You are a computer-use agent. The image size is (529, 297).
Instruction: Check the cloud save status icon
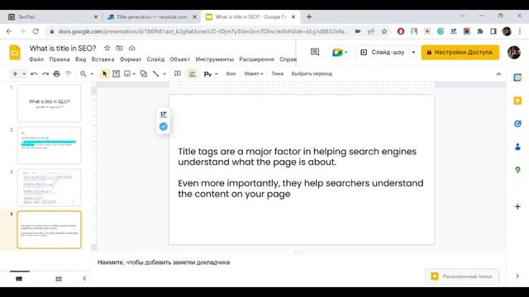(x=132, y=48)
